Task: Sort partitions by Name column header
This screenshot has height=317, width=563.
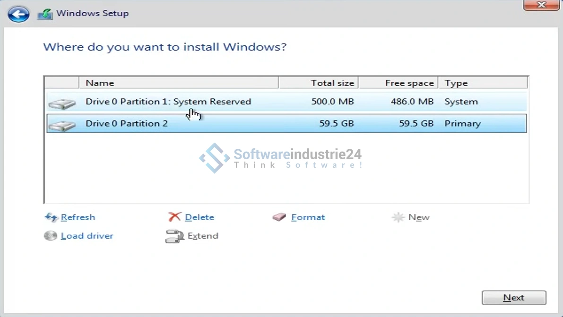Action: [178, 83]
